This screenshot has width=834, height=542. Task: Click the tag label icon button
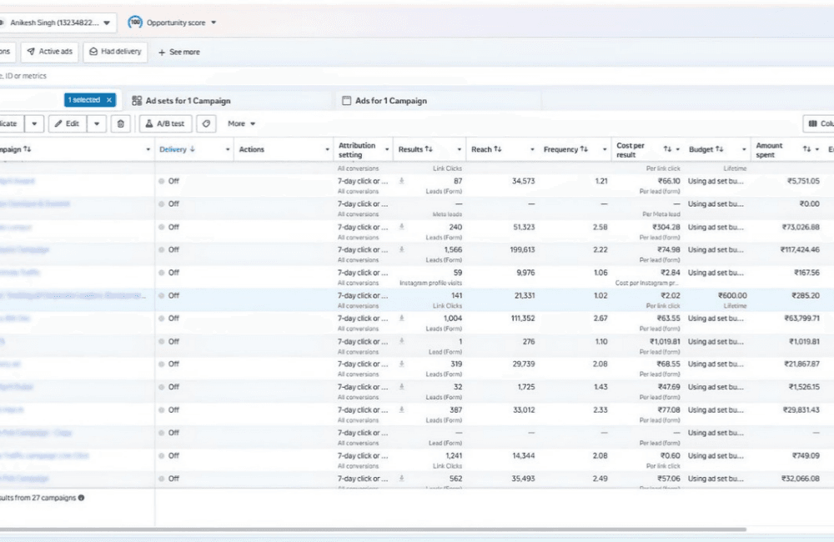[206, 123]
